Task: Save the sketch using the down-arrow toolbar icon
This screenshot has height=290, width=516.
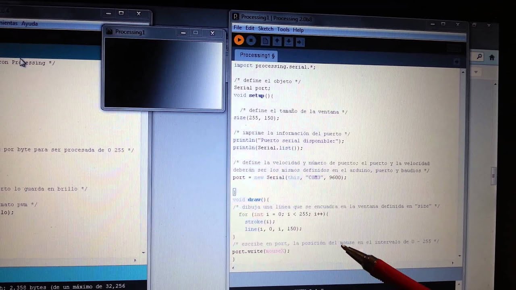Action: click(x=289, y=41)
